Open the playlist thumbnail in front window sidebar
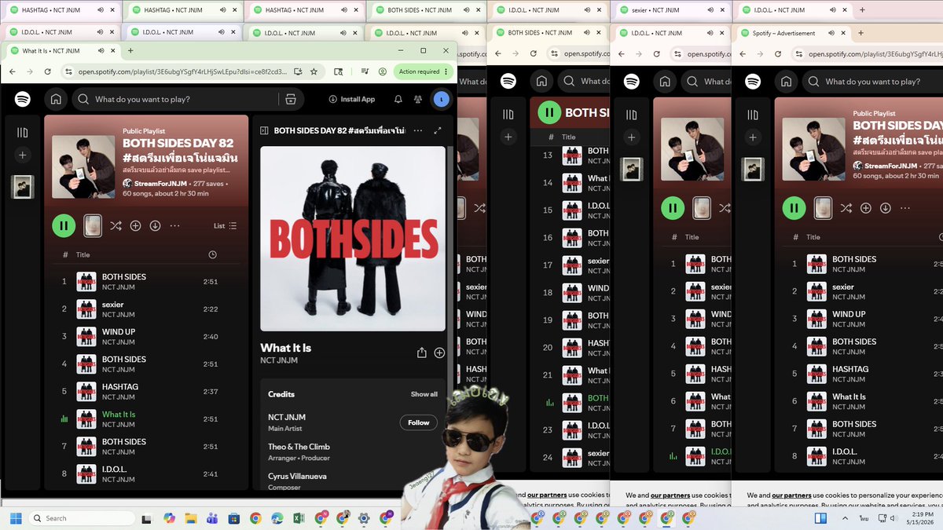This screenshot has height=530, width=943. click(x=23, y=187)
